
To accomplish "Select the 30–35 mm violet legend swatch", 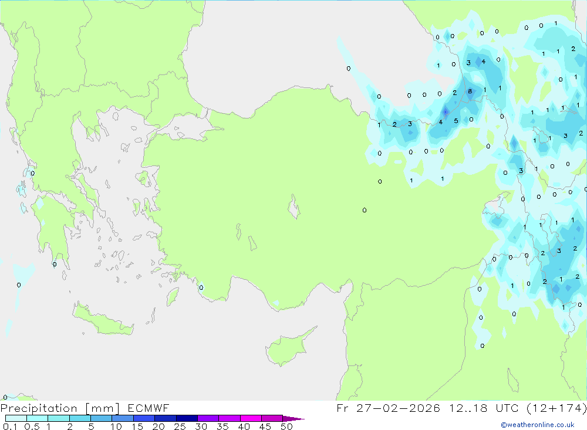I will (208, 418).
